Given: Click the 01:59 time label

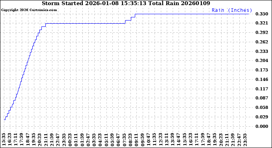Looking at the screenshot, I should click(x=82, y=140).
